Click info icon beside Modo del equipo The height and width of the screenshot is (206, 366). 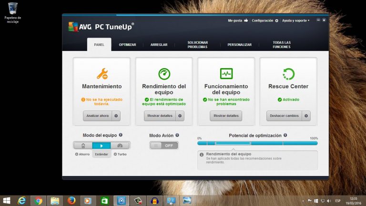click(121, 135)
